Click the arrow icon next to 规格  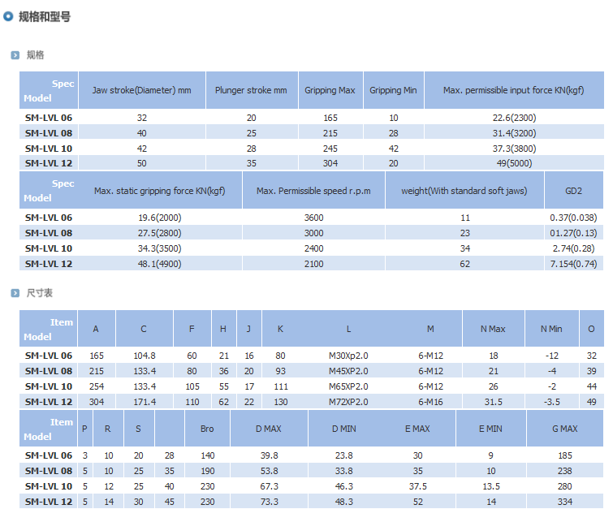tap(15, 55)
